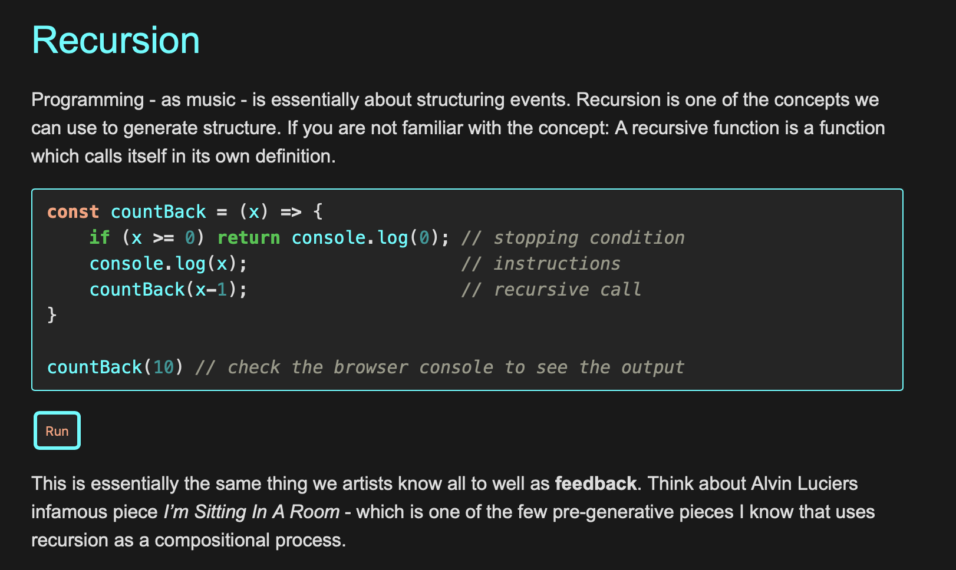Click the 'stopping condition' comment
This screenshot has width=956, height=570.
(573, 237)
